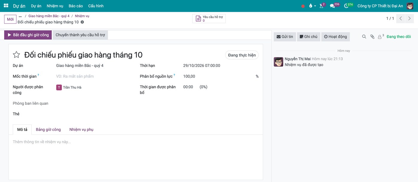Toggle the Đang theo dõi follow status
Image resolution: width=418 pixels, height=182 pixels.
(399, 37)
